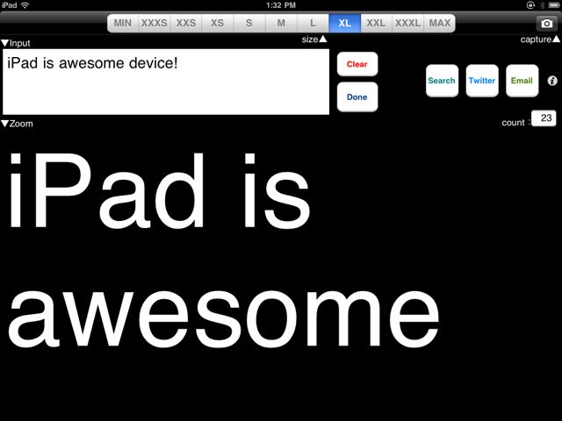Change the size to XXL

tap(376, 24)
